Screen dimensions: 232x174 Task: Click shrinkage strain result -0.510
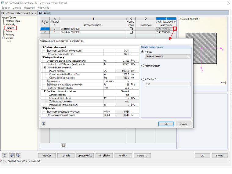pos(122,115)
